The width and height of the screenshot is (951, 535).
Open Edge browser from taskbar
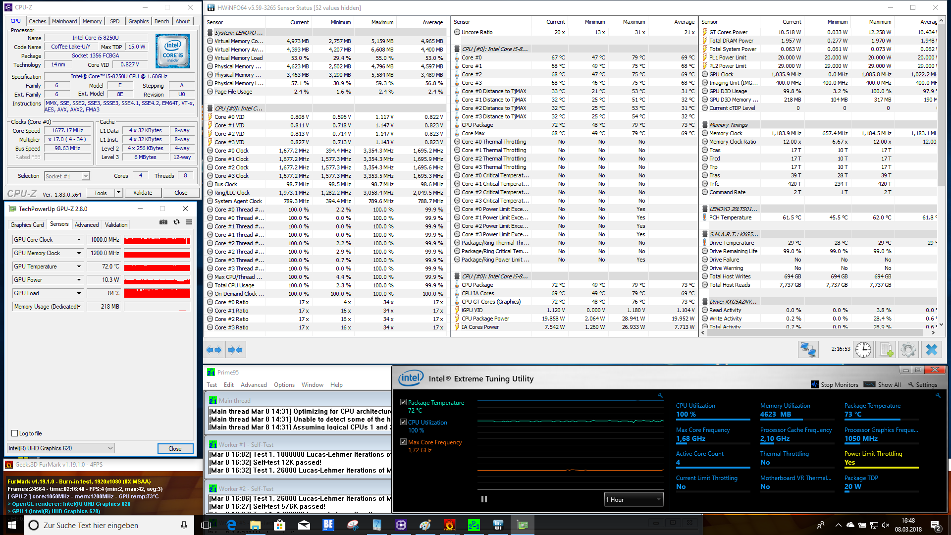coord(231,525)
